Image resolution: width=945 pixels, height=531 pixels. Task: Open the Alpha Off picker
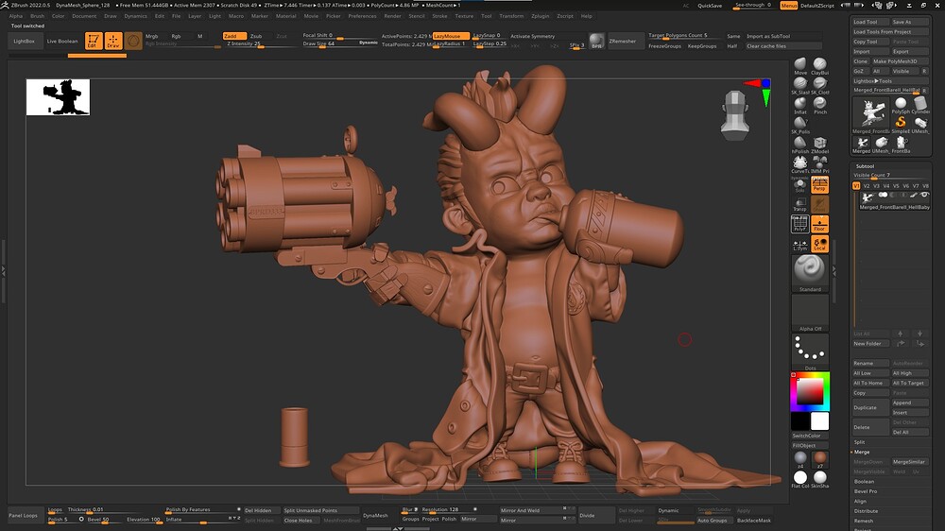click(x=810, y=312)
